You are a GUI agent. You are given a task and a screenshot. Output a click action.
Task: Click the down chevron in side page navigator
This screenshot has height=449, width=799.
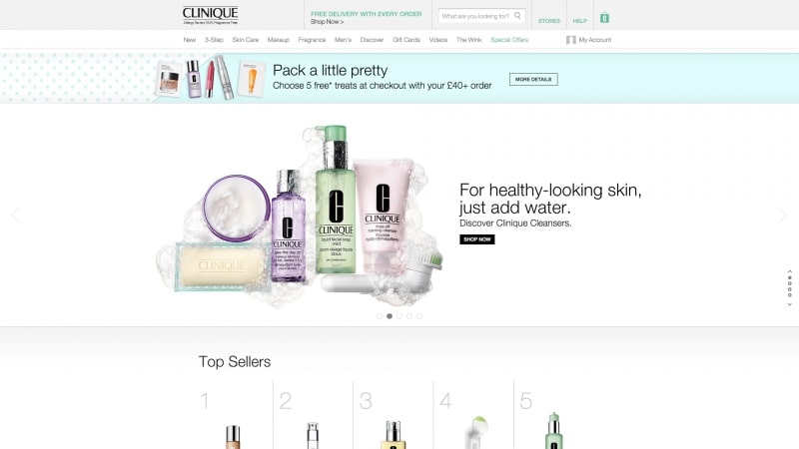point(790,304)
